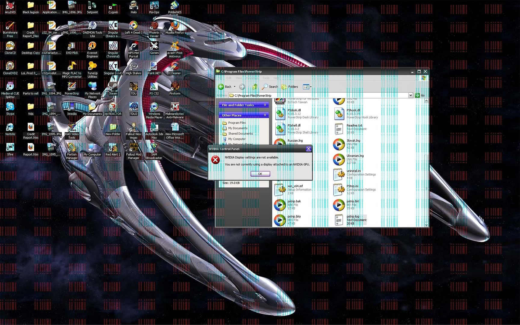Expand File and Folder Tasks panel
Viewport: 520px width, 325px height.
(x=244, y=105)
